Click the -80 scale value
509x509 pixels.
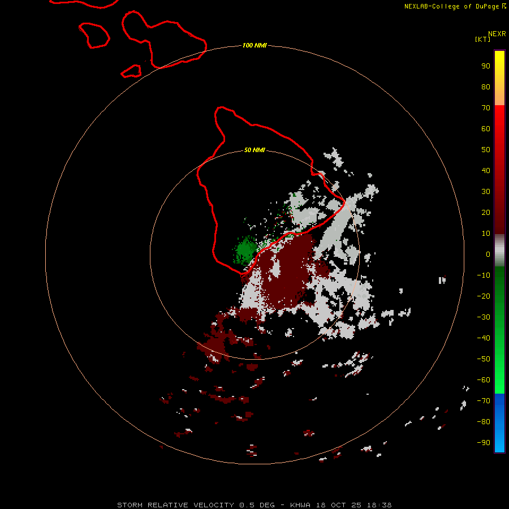pos(484,422)
